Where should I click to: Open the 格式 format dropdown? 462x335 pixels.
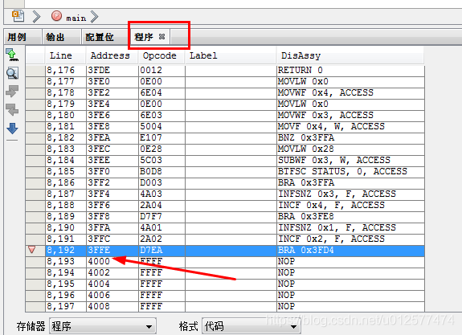tap(251, 326)
